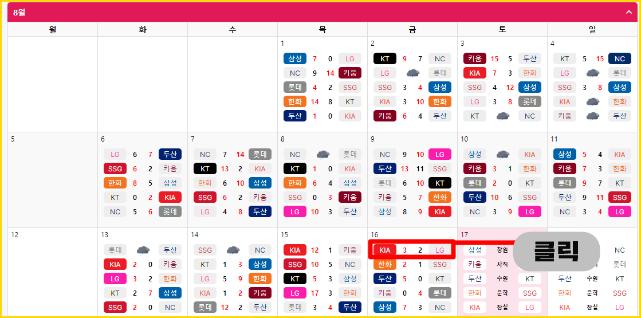Click KT team in August 17 수원 game

point(530,279)
